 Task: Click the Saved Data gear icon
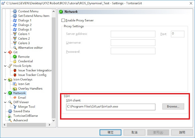coord(10,111)
